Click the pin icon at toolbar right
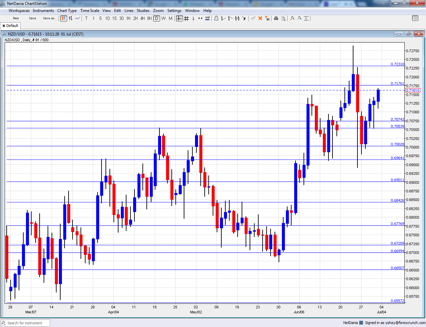Viewport: 426px width, 327px height. click(415, 18)
